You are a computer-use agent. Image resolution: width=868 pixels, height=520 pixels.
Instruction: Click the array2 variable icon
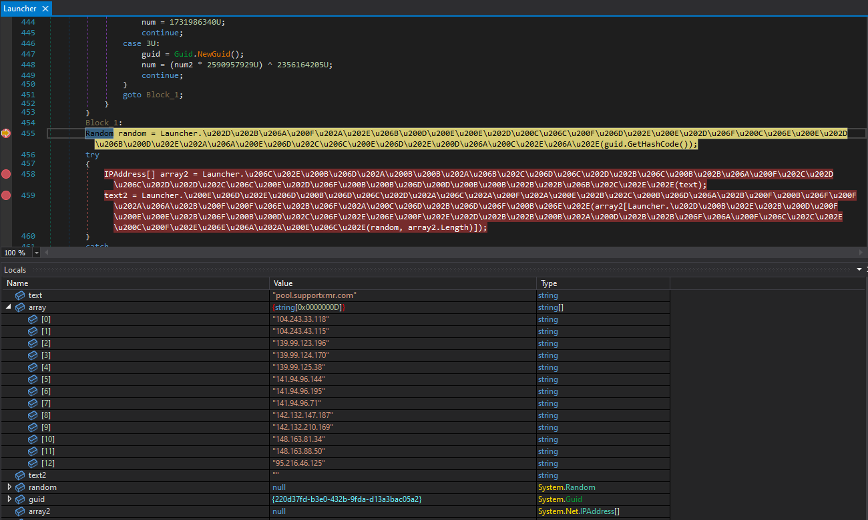point(20,511)
